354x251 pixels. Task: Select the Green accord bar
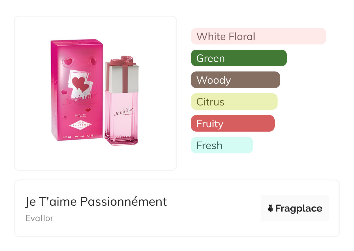(239, 58)
